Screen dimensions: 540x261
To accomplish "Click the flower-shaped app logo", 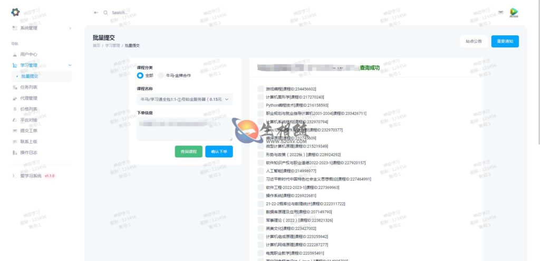I will coord(15,12).
